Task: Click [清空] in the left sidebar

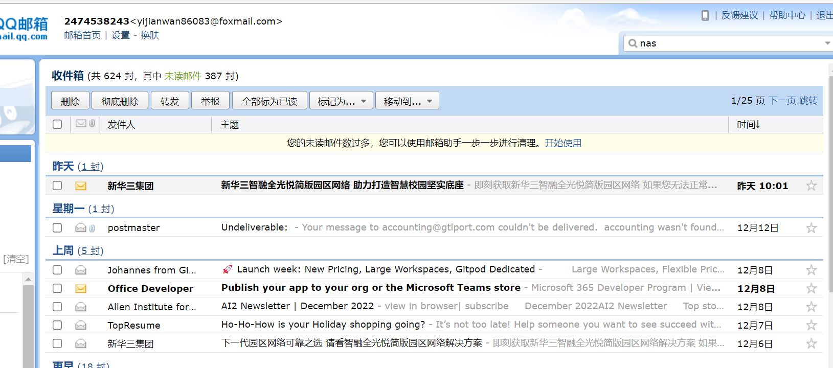Action: [16, 259]
